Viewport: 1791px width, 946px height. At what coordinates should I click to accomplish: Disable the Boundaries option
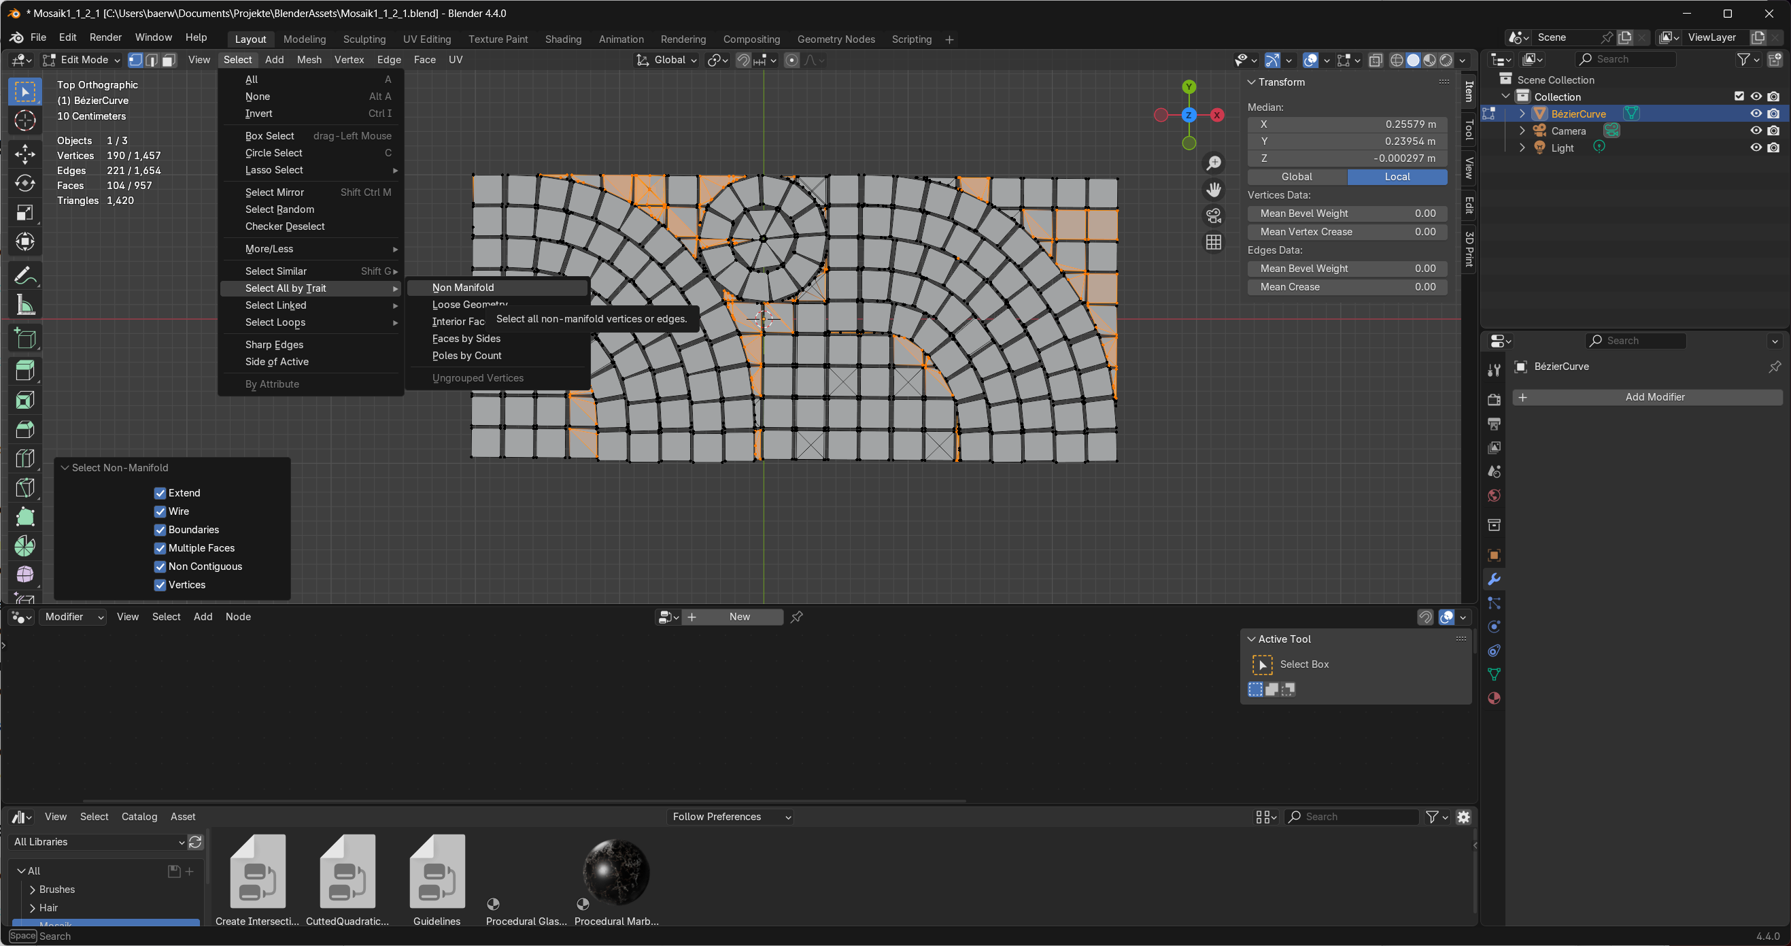(x=160, y=530)
